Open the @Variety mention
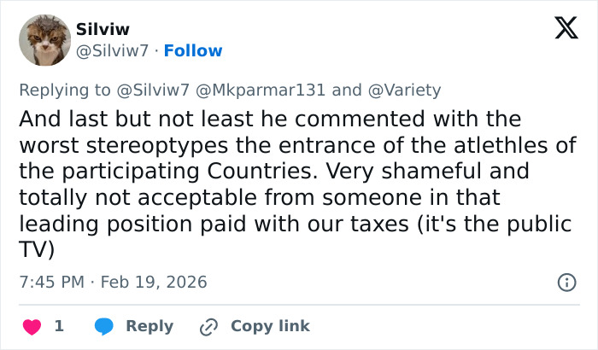The height and width of the screenshot is (350, 598). point(403,90)
